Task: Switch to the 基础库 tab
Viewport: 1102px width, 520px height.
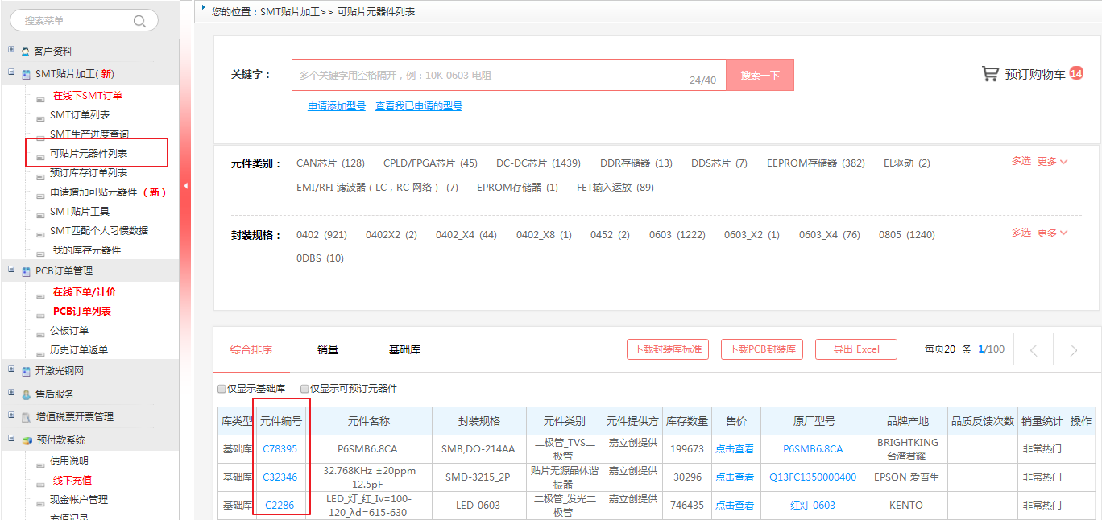Action: coord(404,349)
